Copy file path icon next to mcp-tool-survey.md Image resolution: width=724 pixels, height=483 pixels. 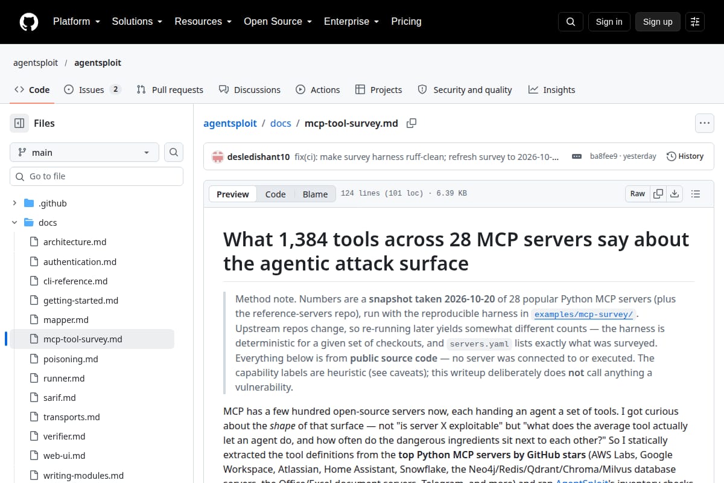[411, 123]
